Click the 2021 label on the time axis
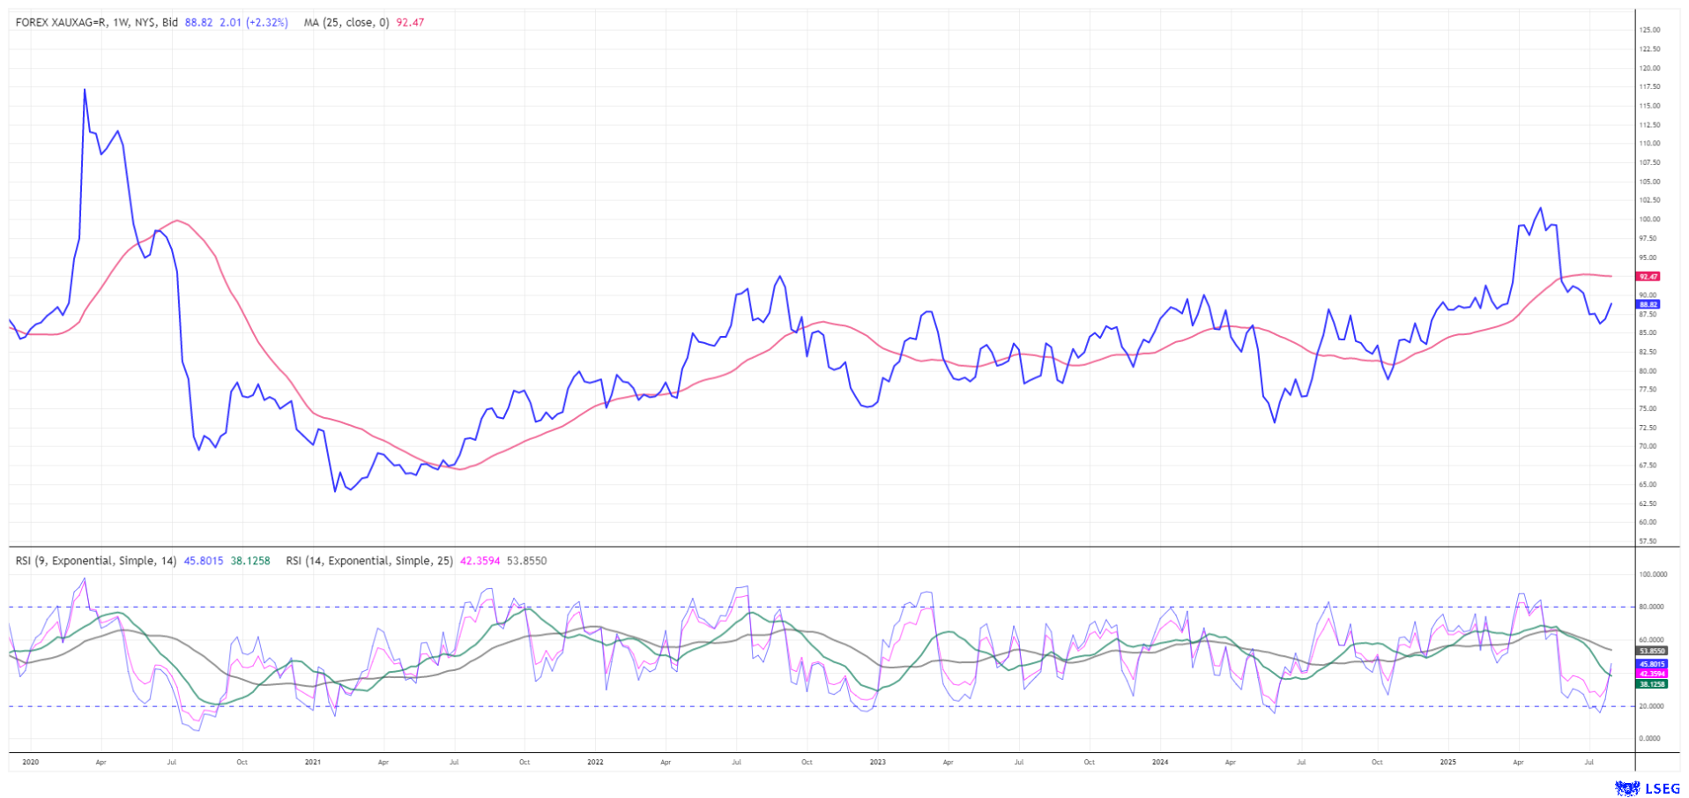Viewport: 1689px width, 798px height. tap(312, 762)
